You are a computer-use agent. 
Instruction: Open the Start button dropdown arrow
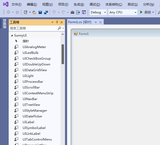[153, 12]
